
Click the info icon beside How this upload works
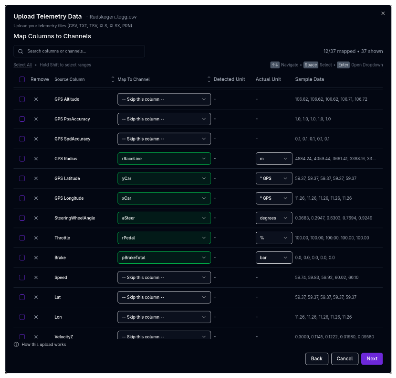pyautogui.click(x=16, y=345)
